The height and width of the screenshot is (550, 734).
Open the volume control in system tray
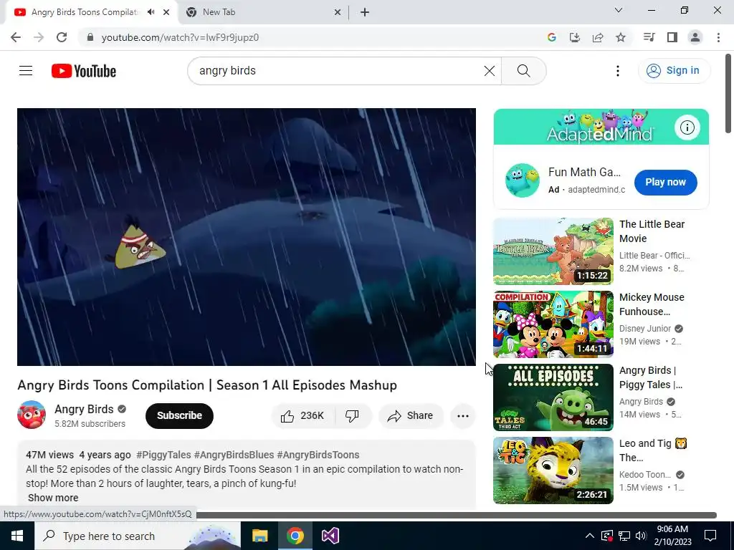click(x=641, y=536)
